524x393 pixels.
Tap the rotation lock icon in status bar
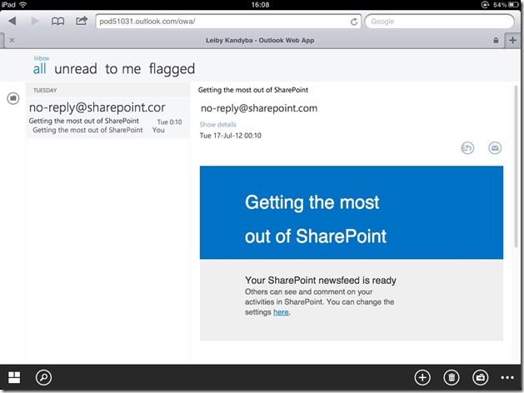pos(485,5)
